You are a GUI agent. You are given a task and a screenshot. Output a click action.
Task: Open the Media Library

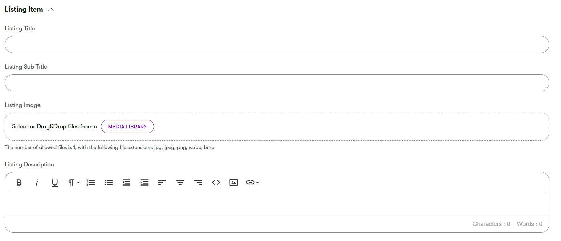(x=127, y=127)
